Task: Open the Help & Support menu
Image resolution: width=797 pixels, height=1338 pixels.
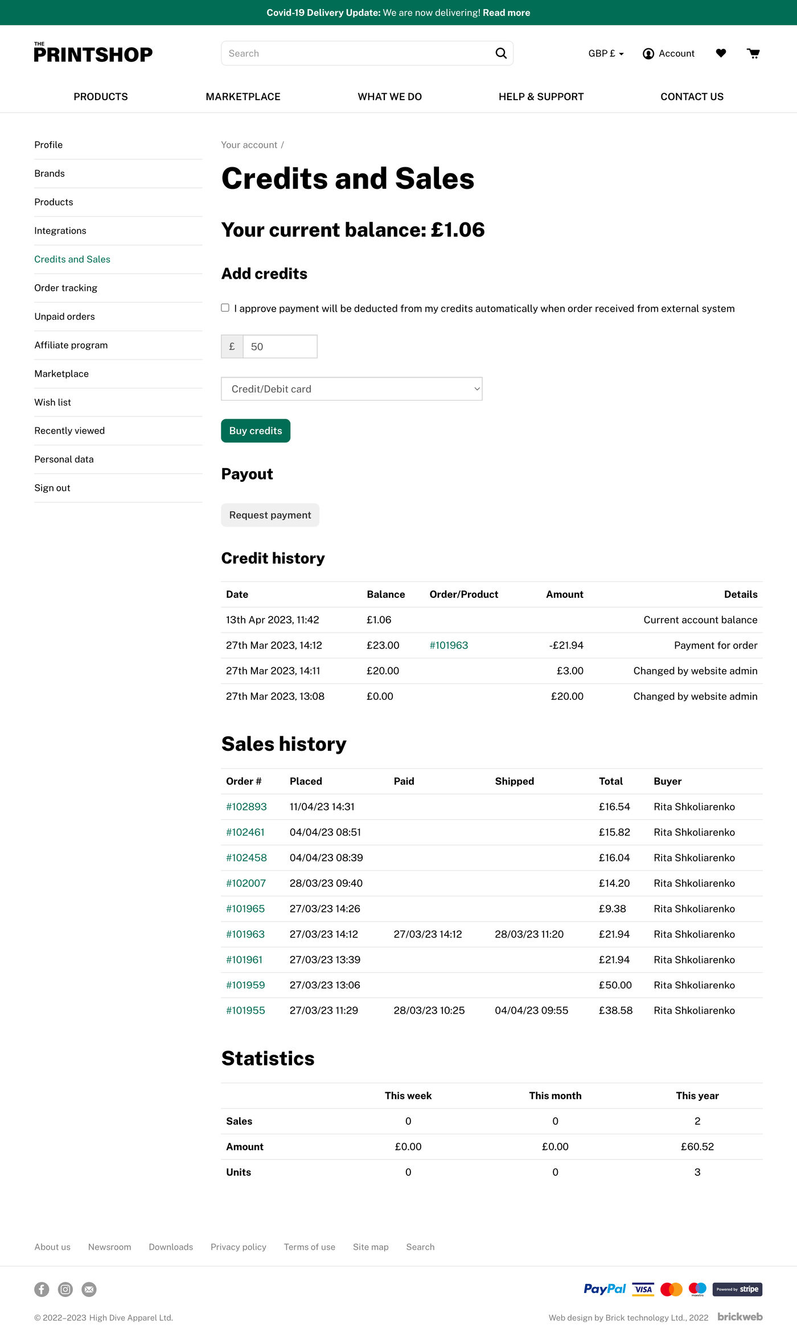Action: pos(541,97)
